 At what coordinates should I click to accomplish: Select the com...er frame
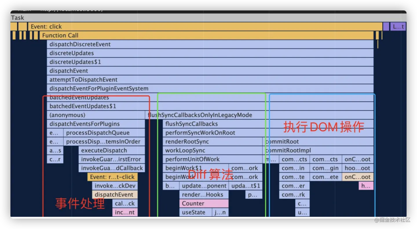[294, 185]
